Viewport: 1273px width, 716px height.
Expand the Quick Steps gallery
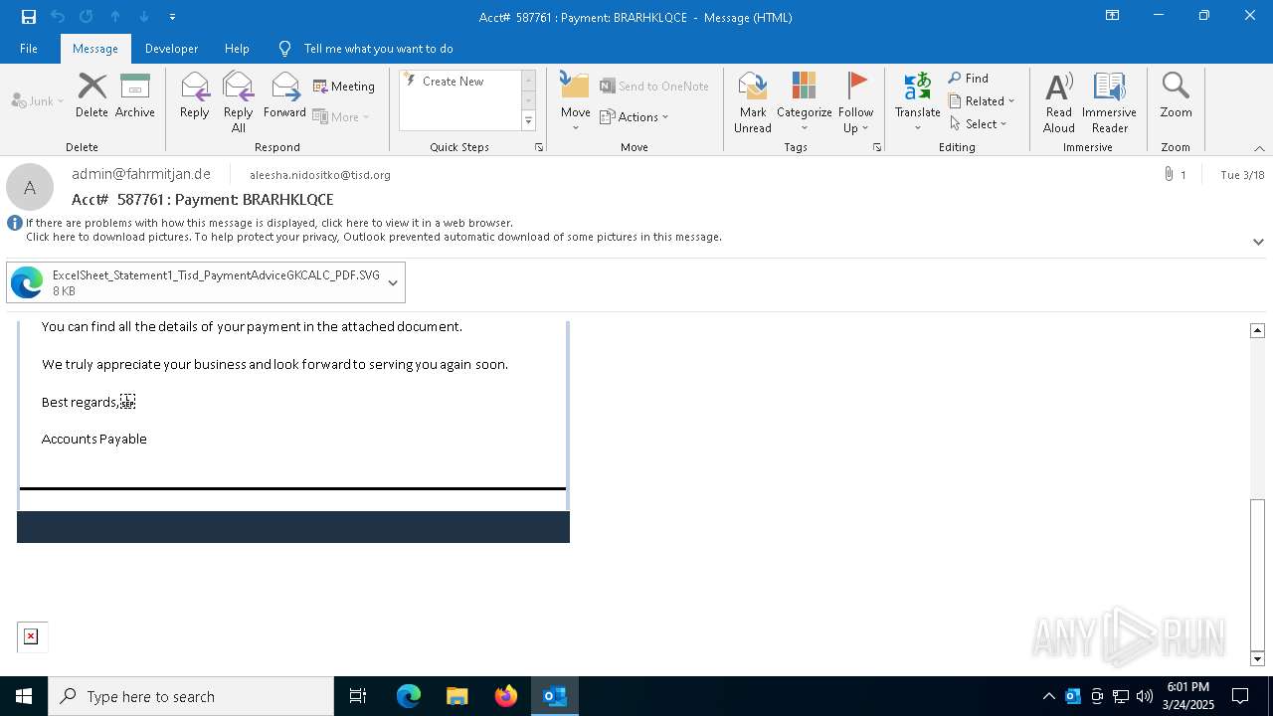point(528,121)
